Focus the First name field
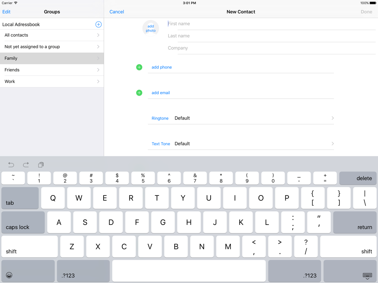 click(x=272, y=24)
